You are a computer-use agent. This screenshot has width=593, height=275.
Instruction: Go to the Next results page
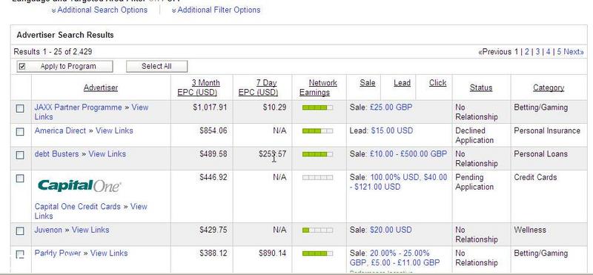click(x=574, y=52)
